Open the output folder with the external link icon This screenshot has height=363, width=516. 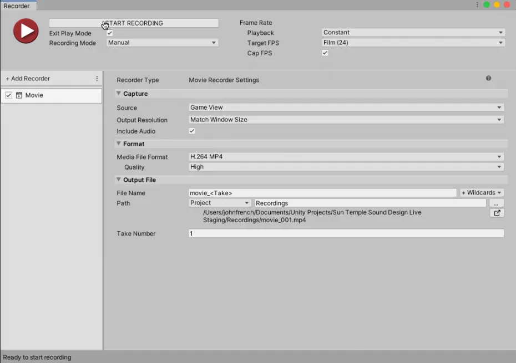click(497, 213)
